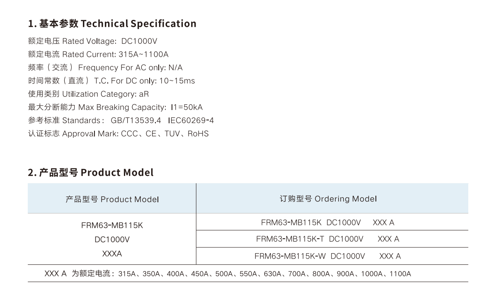
Task: Select the T.C. For DC only line
Action: (111, 81)
